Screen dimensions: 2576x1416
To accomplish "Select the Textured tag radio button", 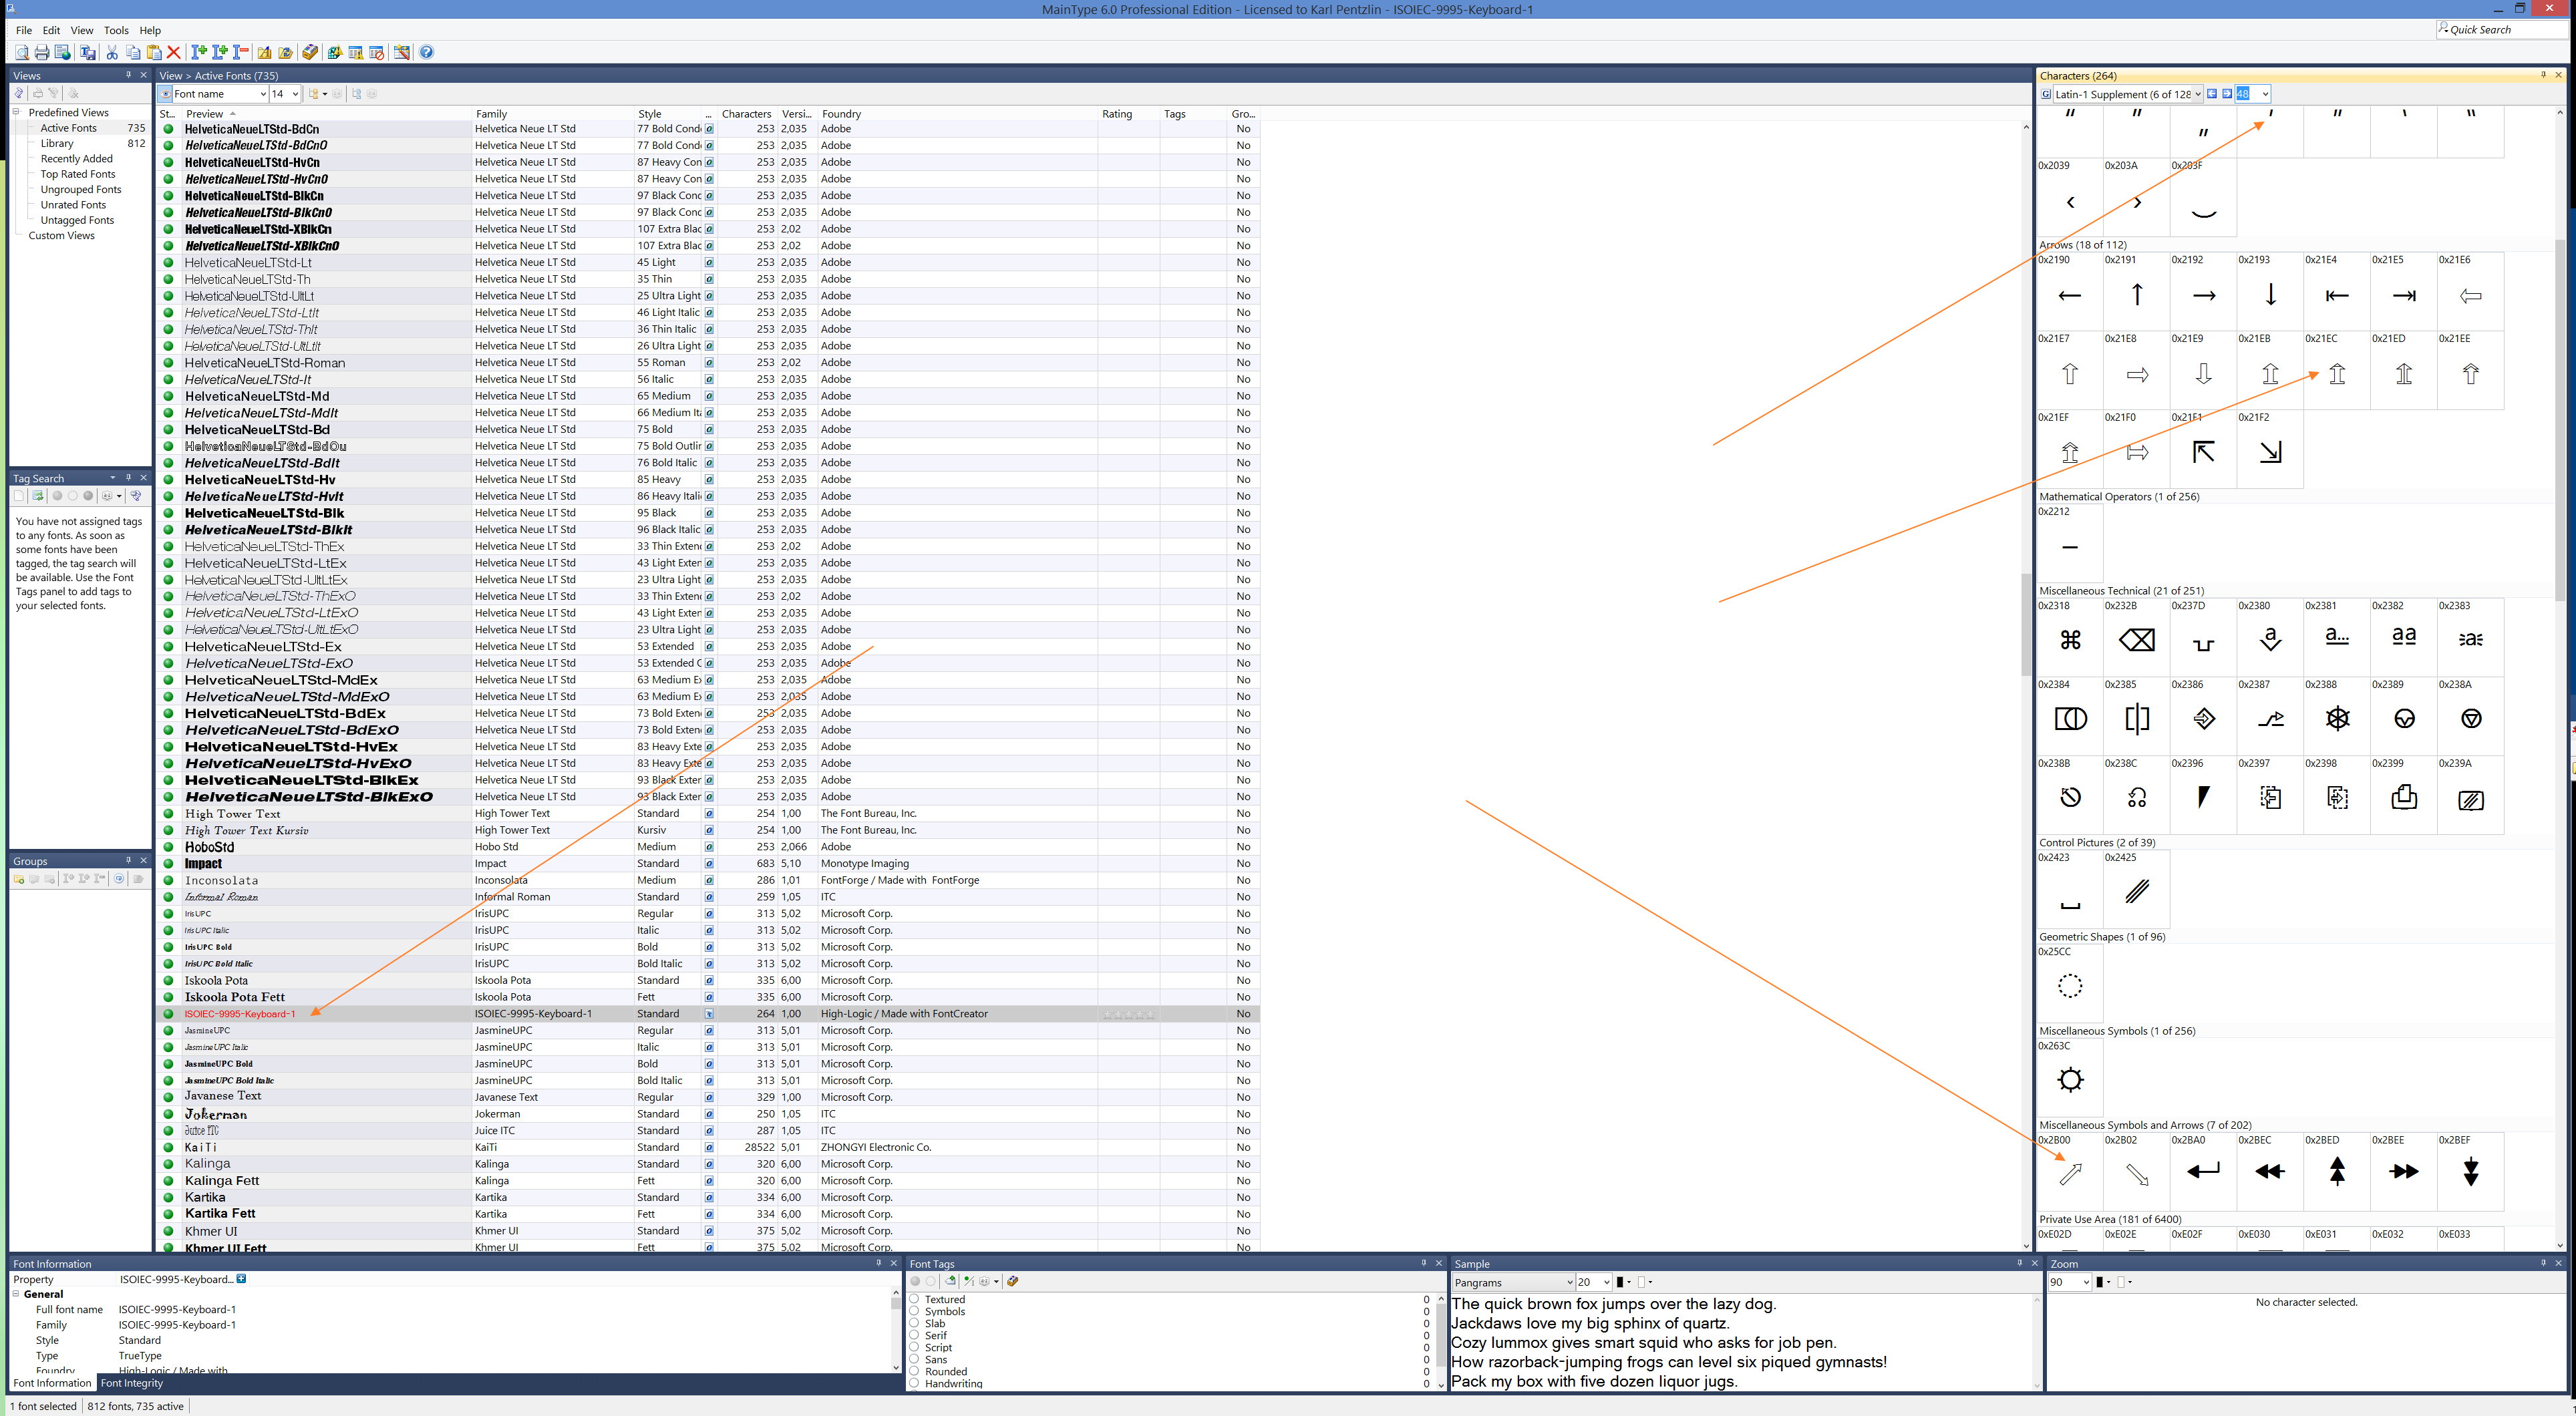I will 914,1299.
